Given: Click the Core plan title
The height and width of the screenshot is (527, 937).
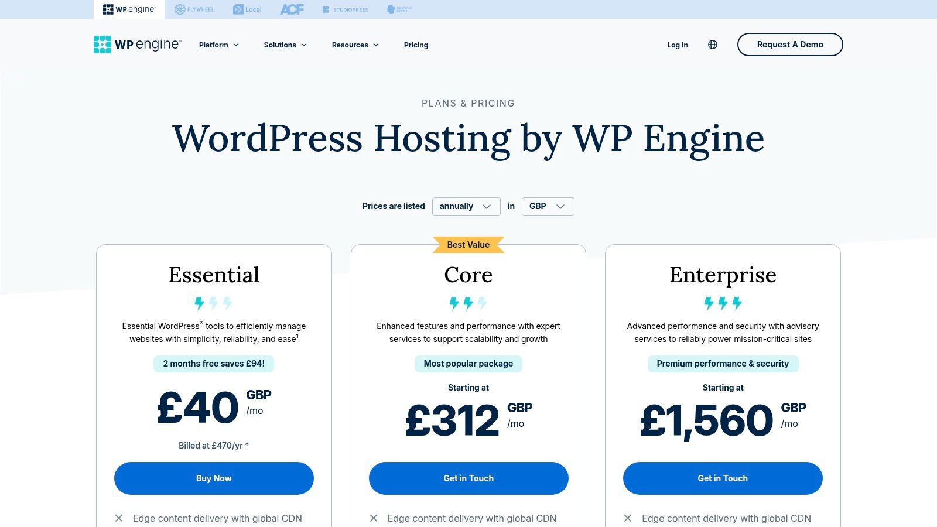Looking at the screenshot, I should pyautogui.click(x=468, y=275).
